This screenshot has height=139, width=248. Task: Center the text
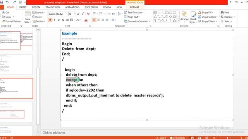coord(98,20)
